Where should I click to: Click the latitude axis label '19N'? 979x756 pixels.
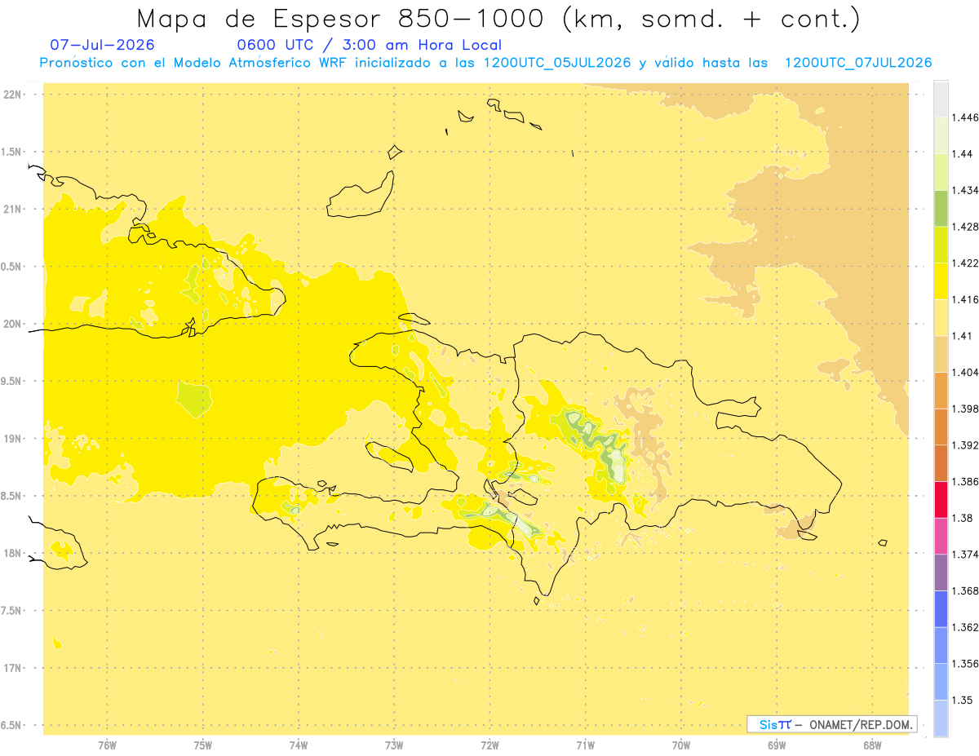(x=12, y=439)
